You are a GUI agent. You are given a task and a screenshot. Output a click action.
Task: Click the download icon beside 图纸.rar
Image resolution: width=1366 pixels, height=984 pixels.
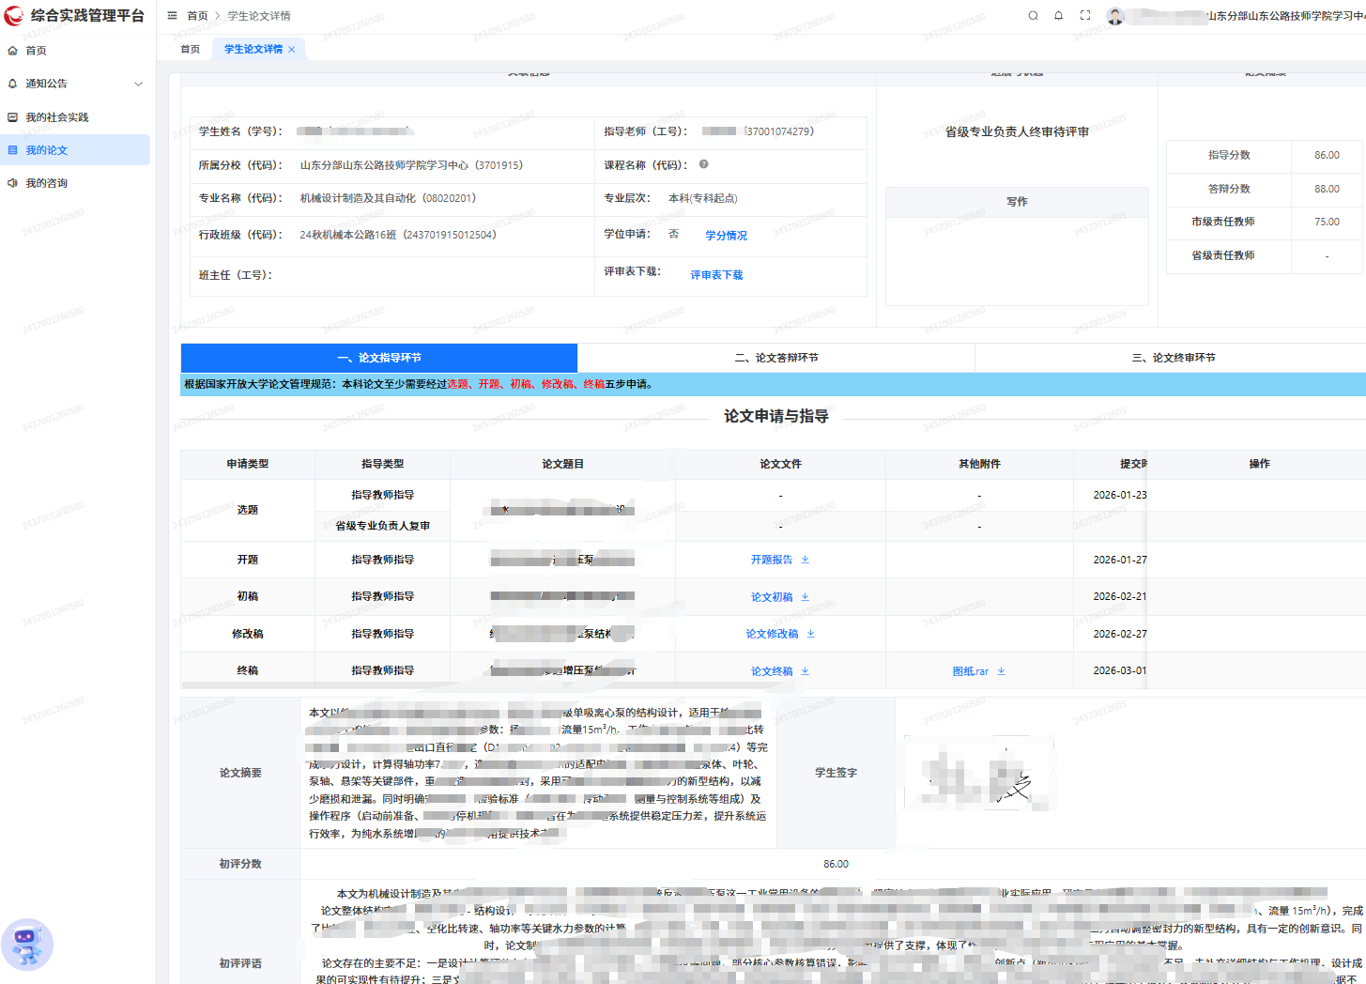1002,671
